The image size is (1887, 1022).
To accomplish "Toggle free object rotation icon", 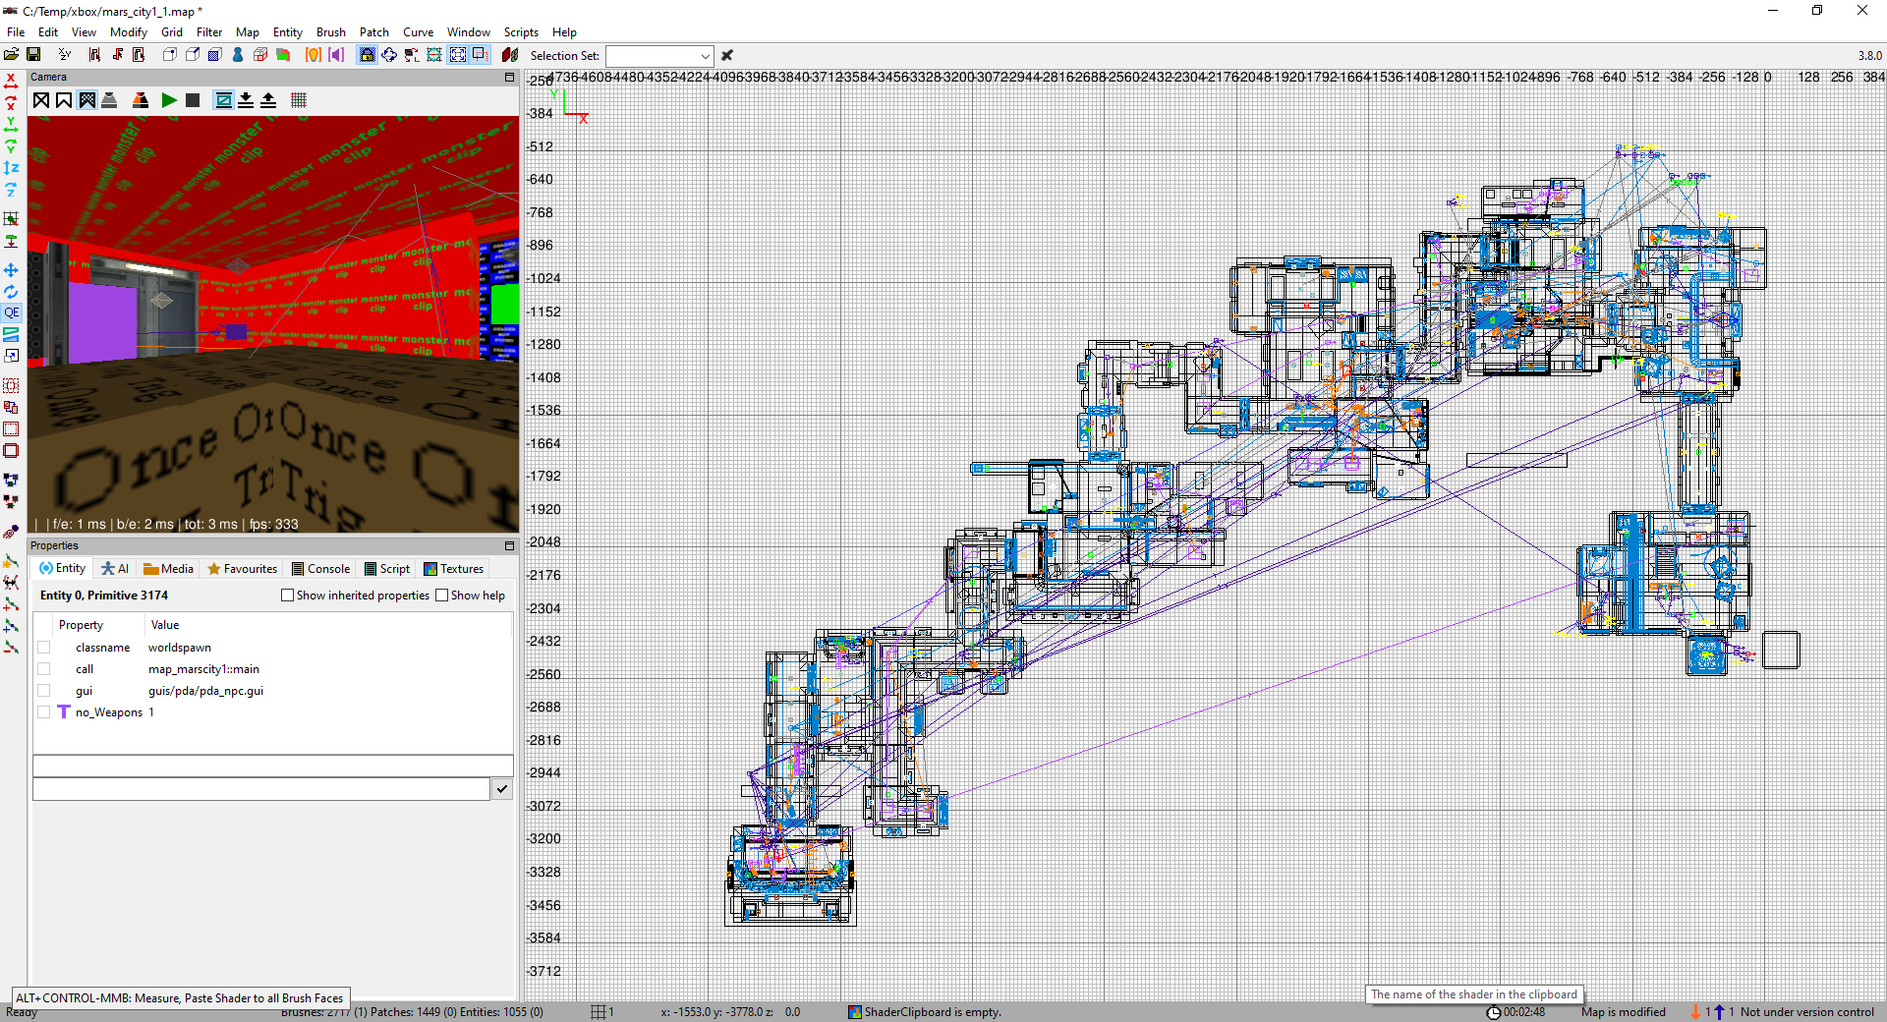I will (x=389, y=55).
